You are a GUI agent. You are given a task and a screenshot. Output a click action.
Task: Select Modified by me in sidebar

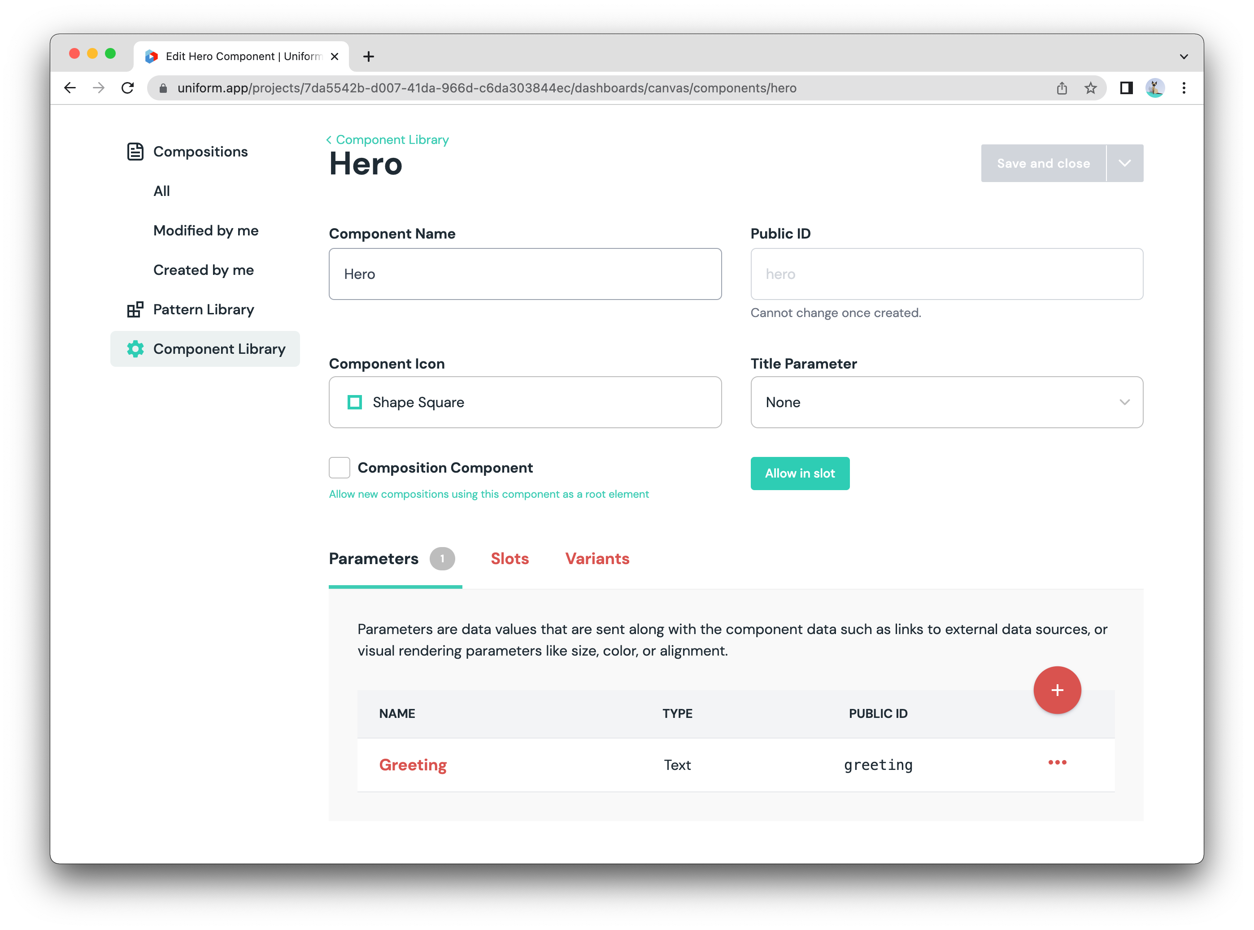[205, 230]
